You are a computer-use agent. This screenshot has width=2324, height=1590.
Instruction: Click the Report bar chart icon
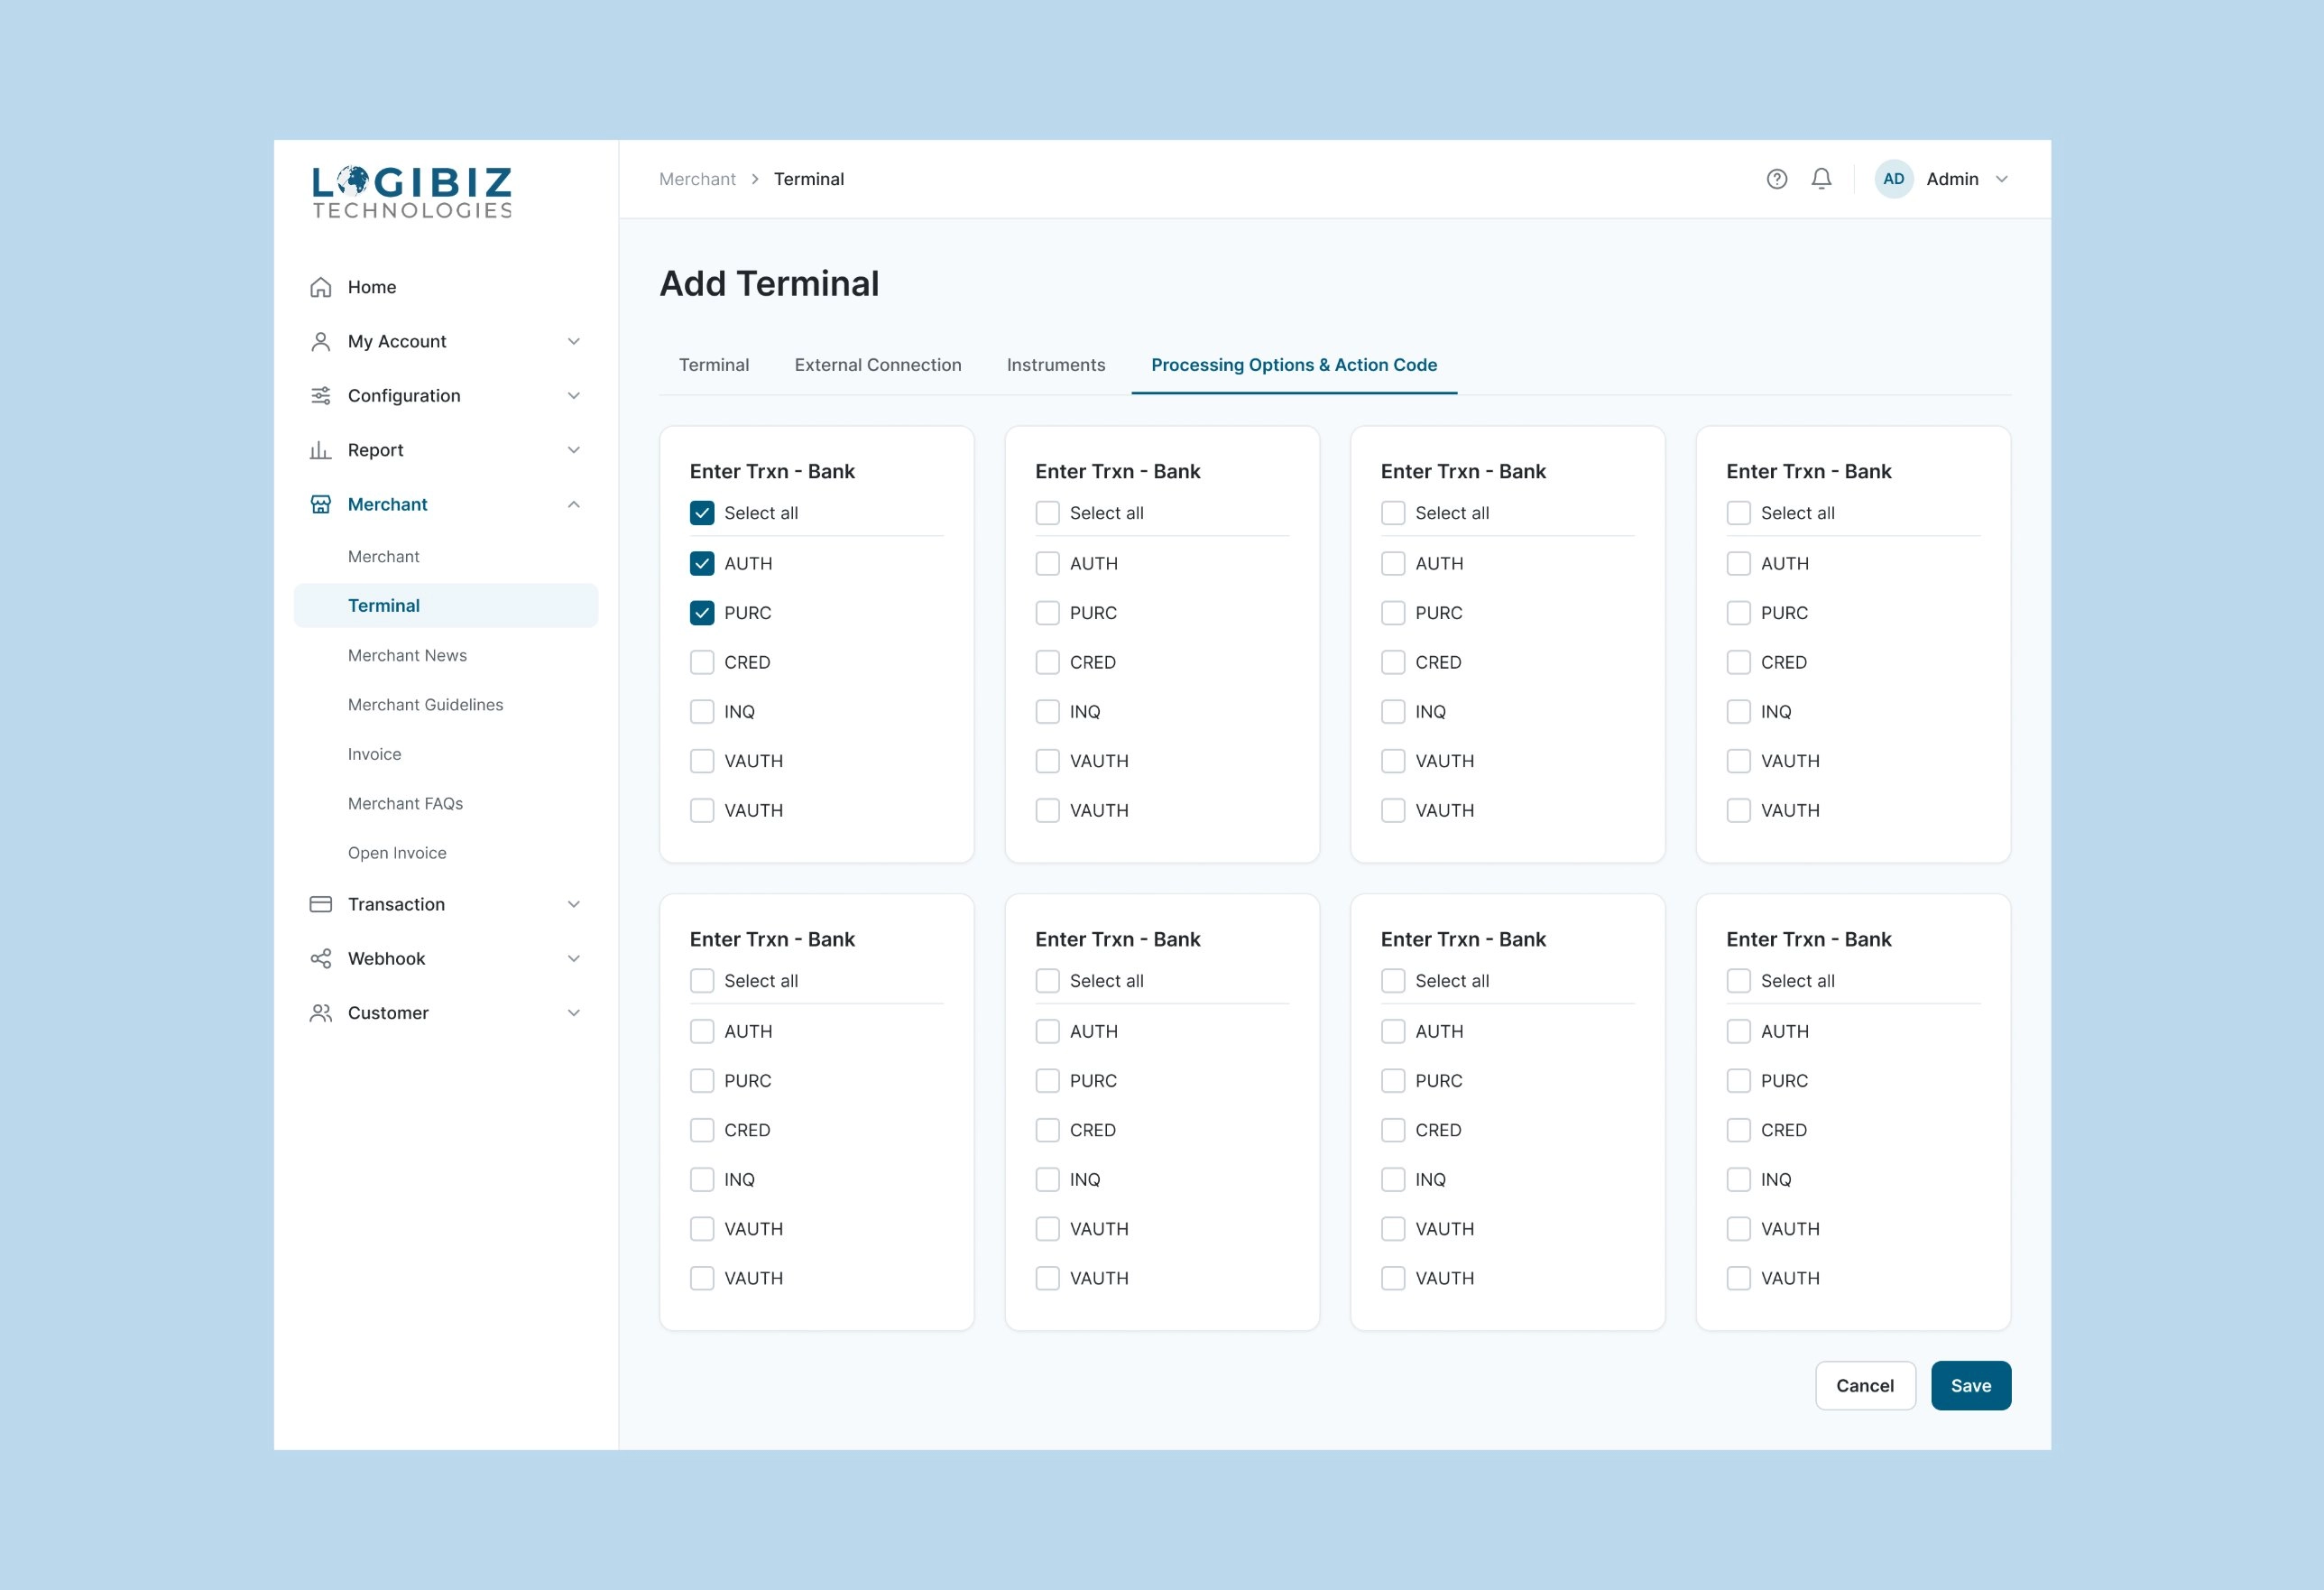point(320,450)
